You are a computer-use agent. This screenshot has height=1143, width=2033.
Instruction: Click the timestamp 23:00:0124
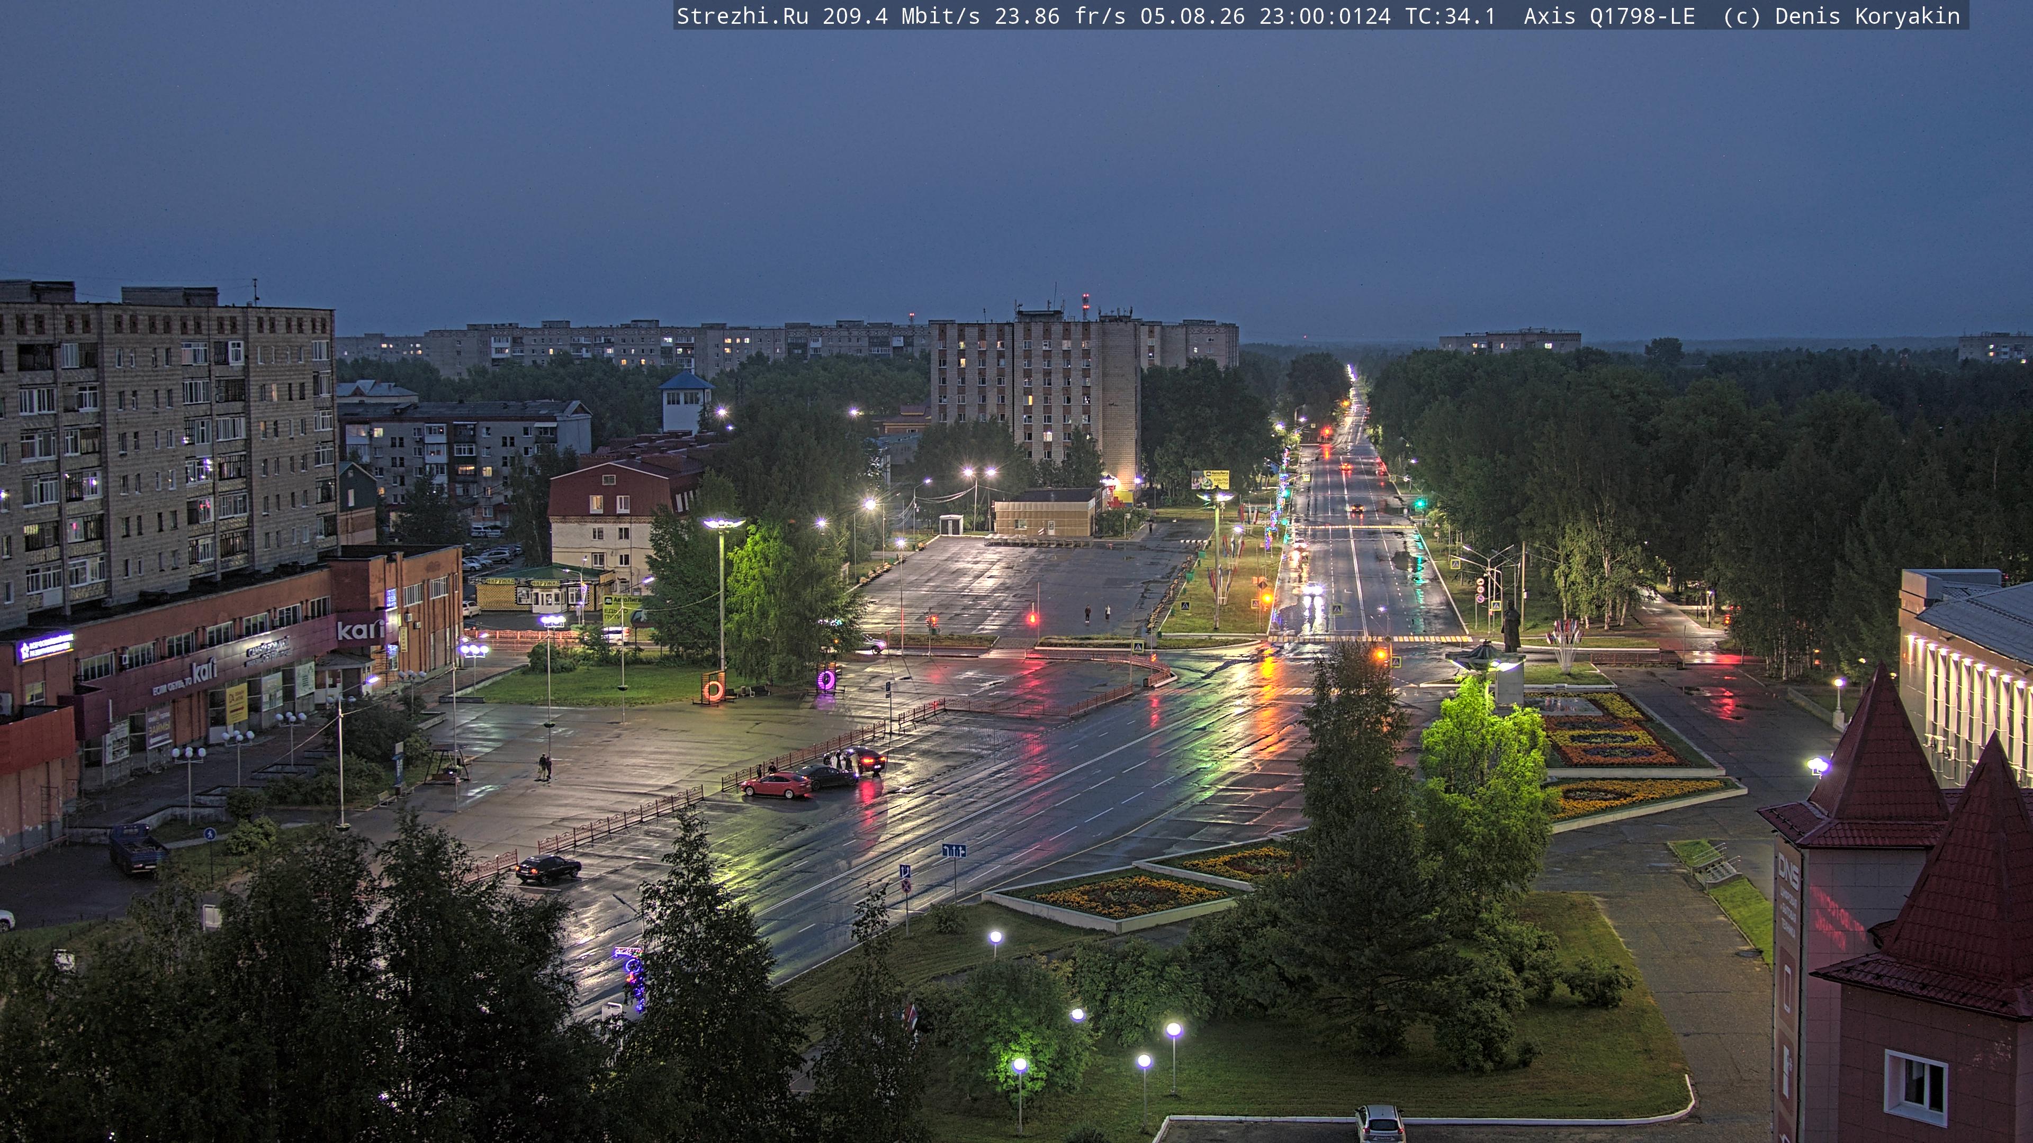click(1325, 16)
